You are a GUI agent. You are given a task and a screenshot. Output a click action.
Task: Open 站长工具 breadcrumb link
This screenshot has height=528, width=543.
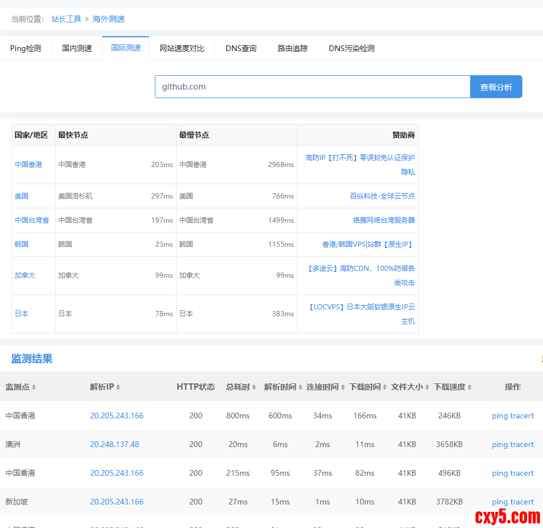click(66, 19)
